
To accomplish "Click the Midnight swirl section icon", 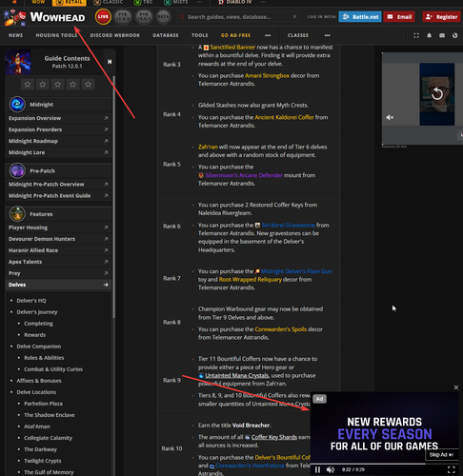I will tap(17, 104).
